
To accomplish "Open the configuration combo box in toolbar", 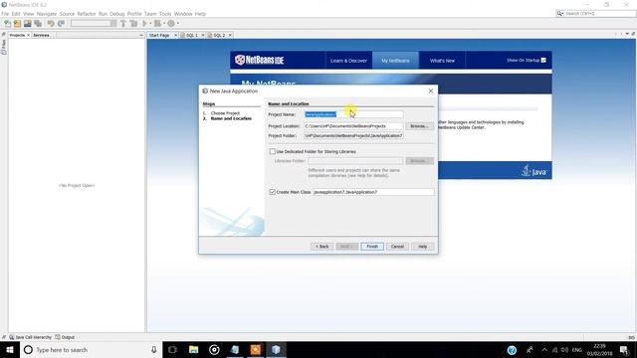I will 94,24.
